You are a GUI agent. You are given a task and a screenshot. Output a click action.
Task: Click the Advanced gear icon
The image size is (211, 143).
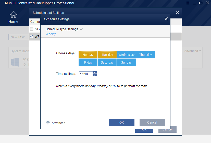(48, 123)
